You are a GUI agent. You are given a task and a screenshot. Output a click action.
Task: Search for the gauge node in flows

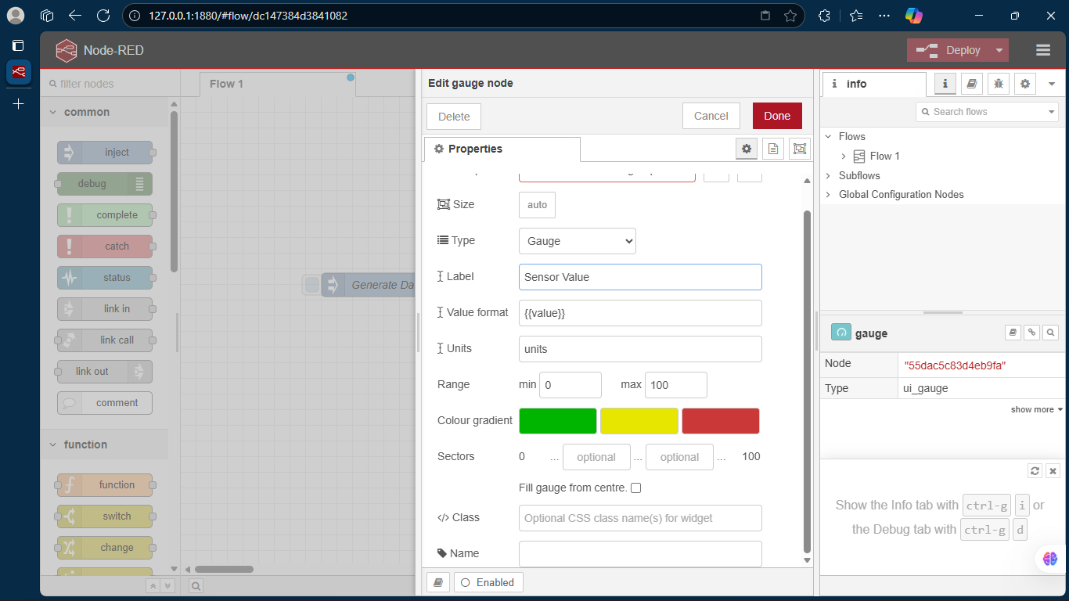coord(1051,332)
